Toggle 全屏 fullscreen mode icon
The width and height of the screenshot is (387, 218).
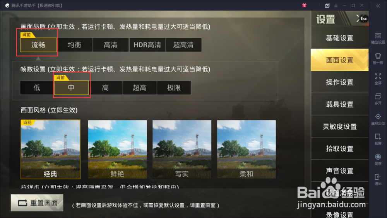378,79
